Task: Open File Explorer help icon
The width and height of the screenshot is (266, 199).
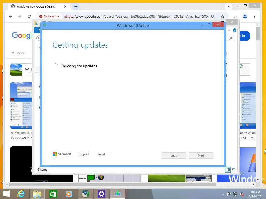Action: (x=235, y=30)
